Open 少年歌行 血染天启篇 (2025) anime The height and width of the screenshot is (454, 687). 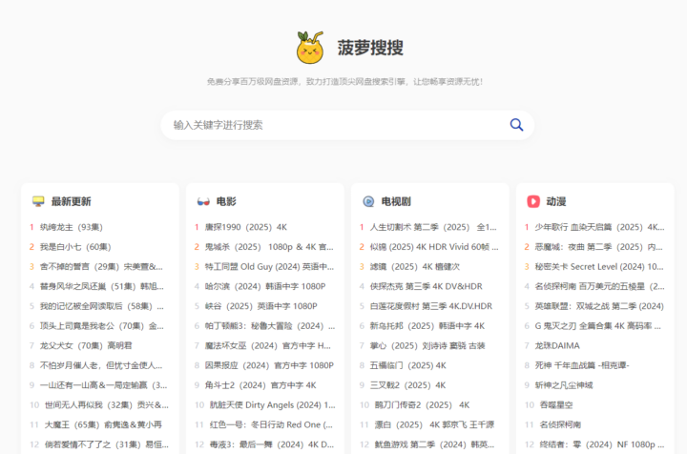coord(599,227)
